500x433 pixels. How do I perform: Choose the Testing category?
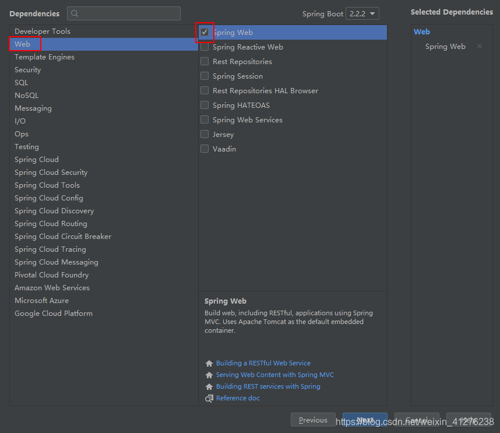pos(104,147)
